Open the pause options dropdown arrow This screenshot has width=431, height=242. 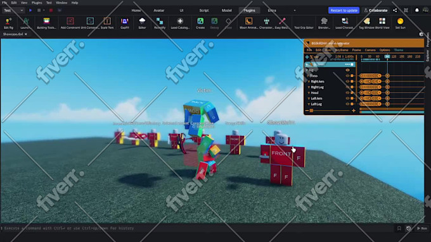tap(44, 10)
